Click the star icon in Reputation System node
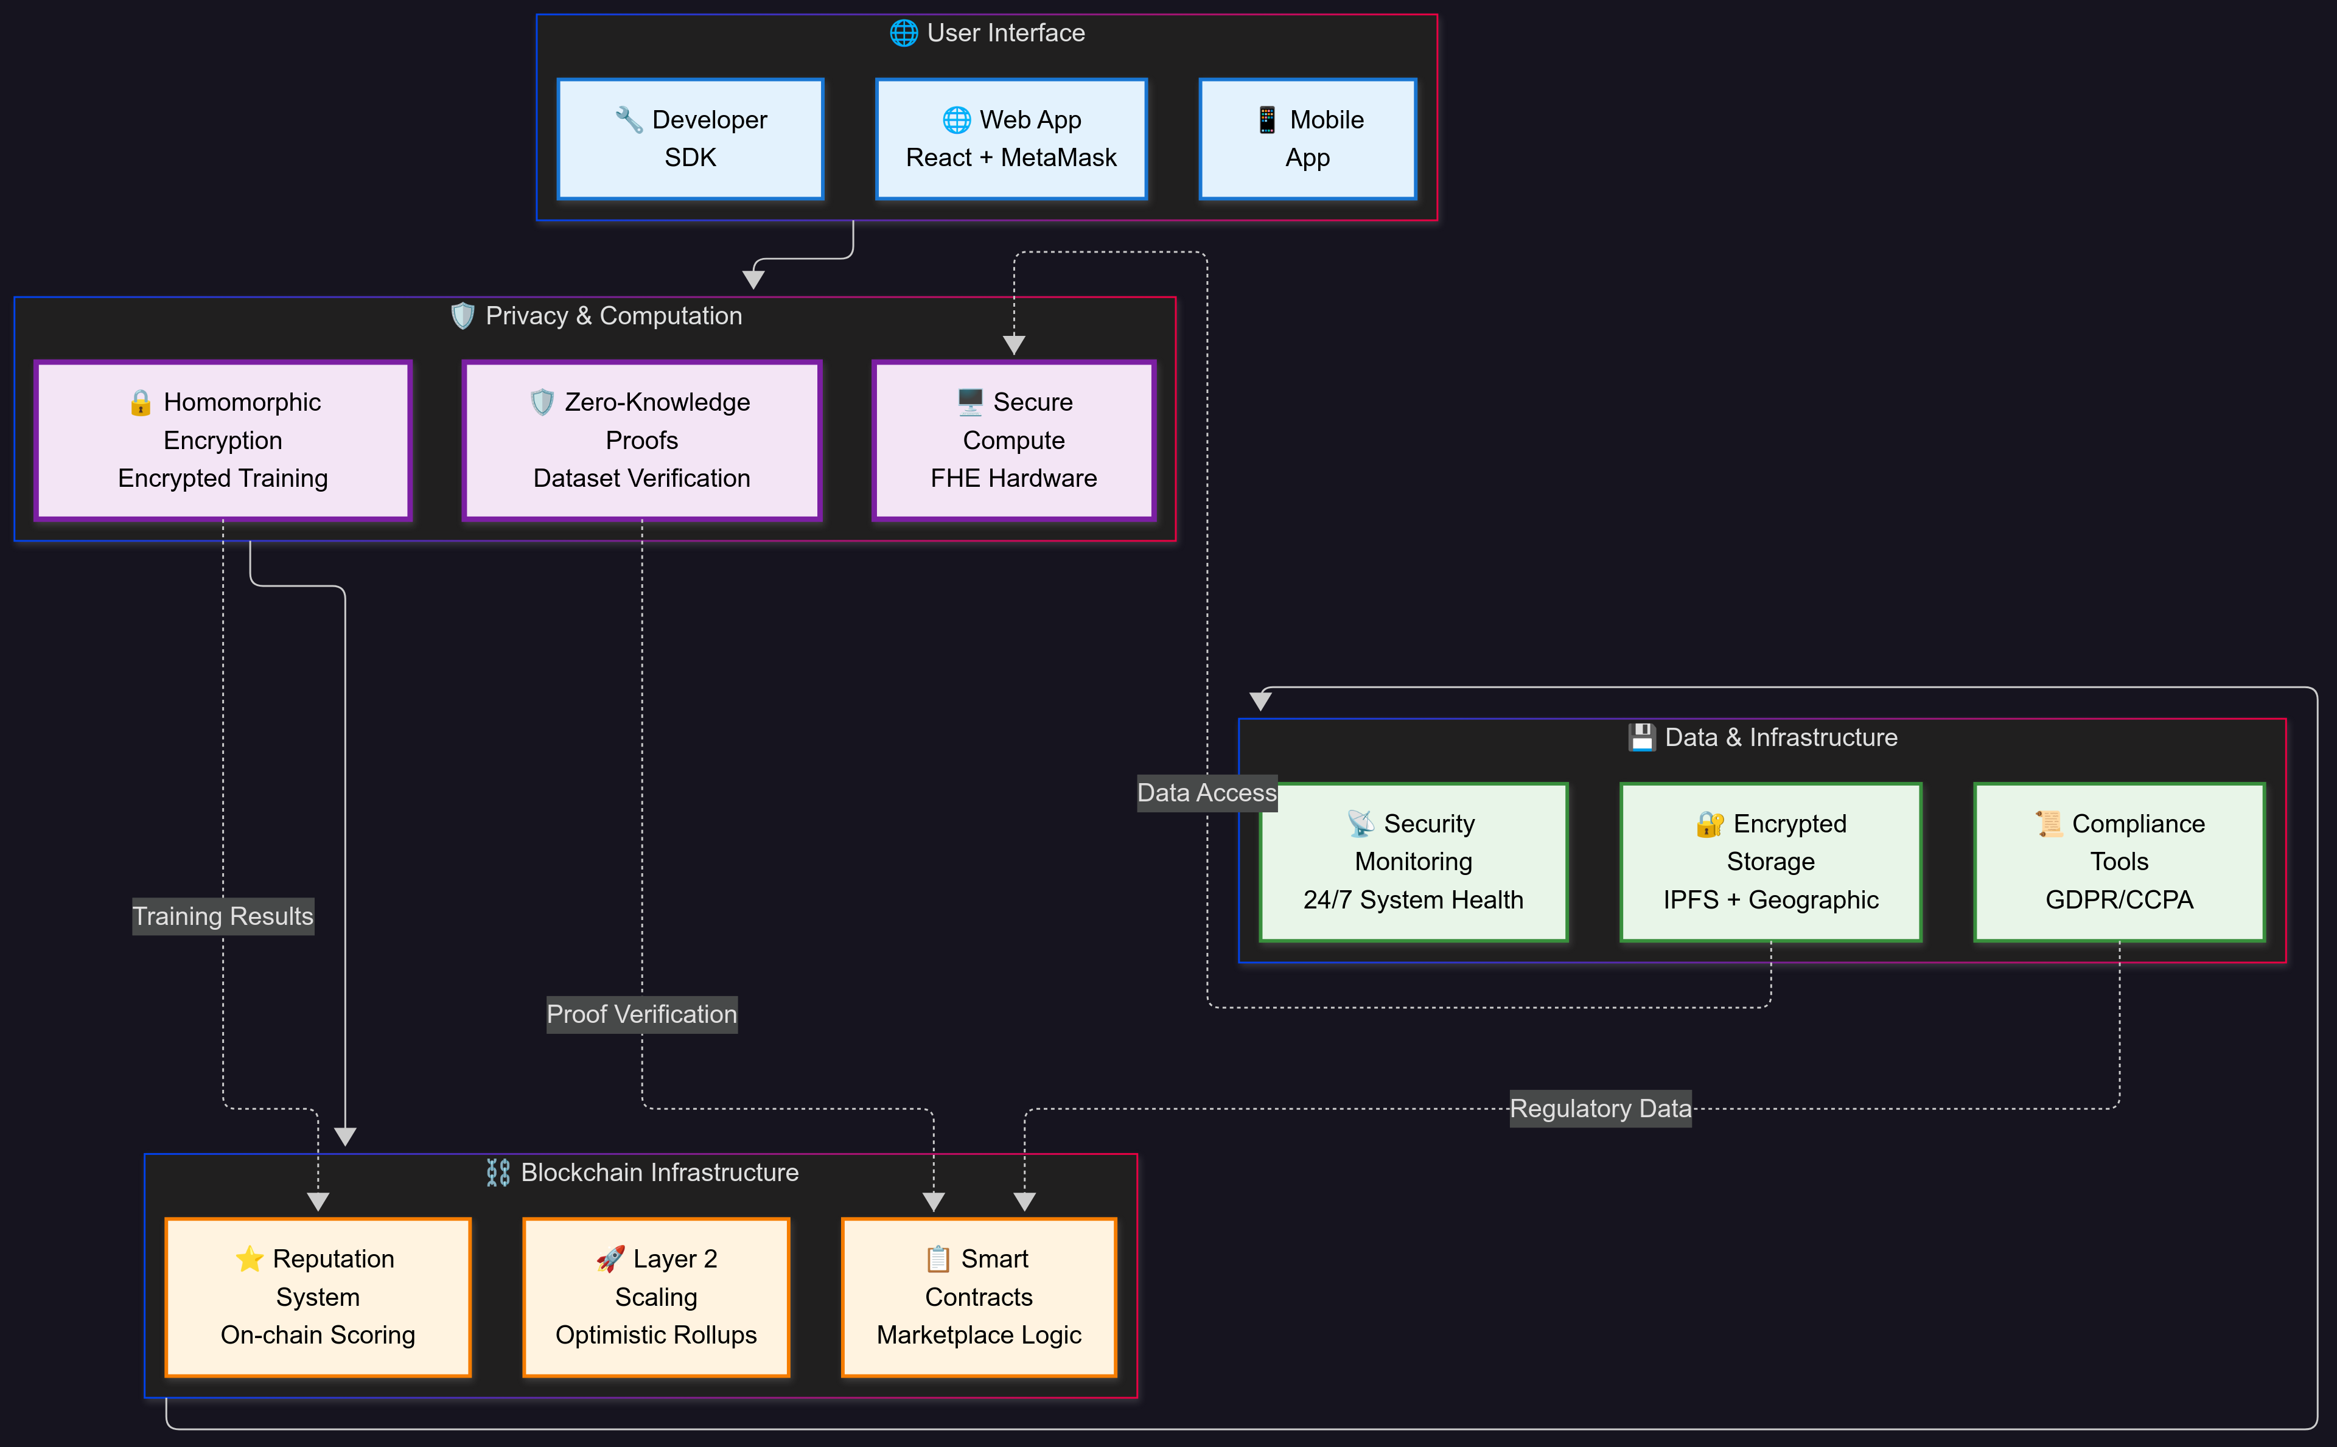This screenshot has height=1447, width=2337. (249, 1258)
